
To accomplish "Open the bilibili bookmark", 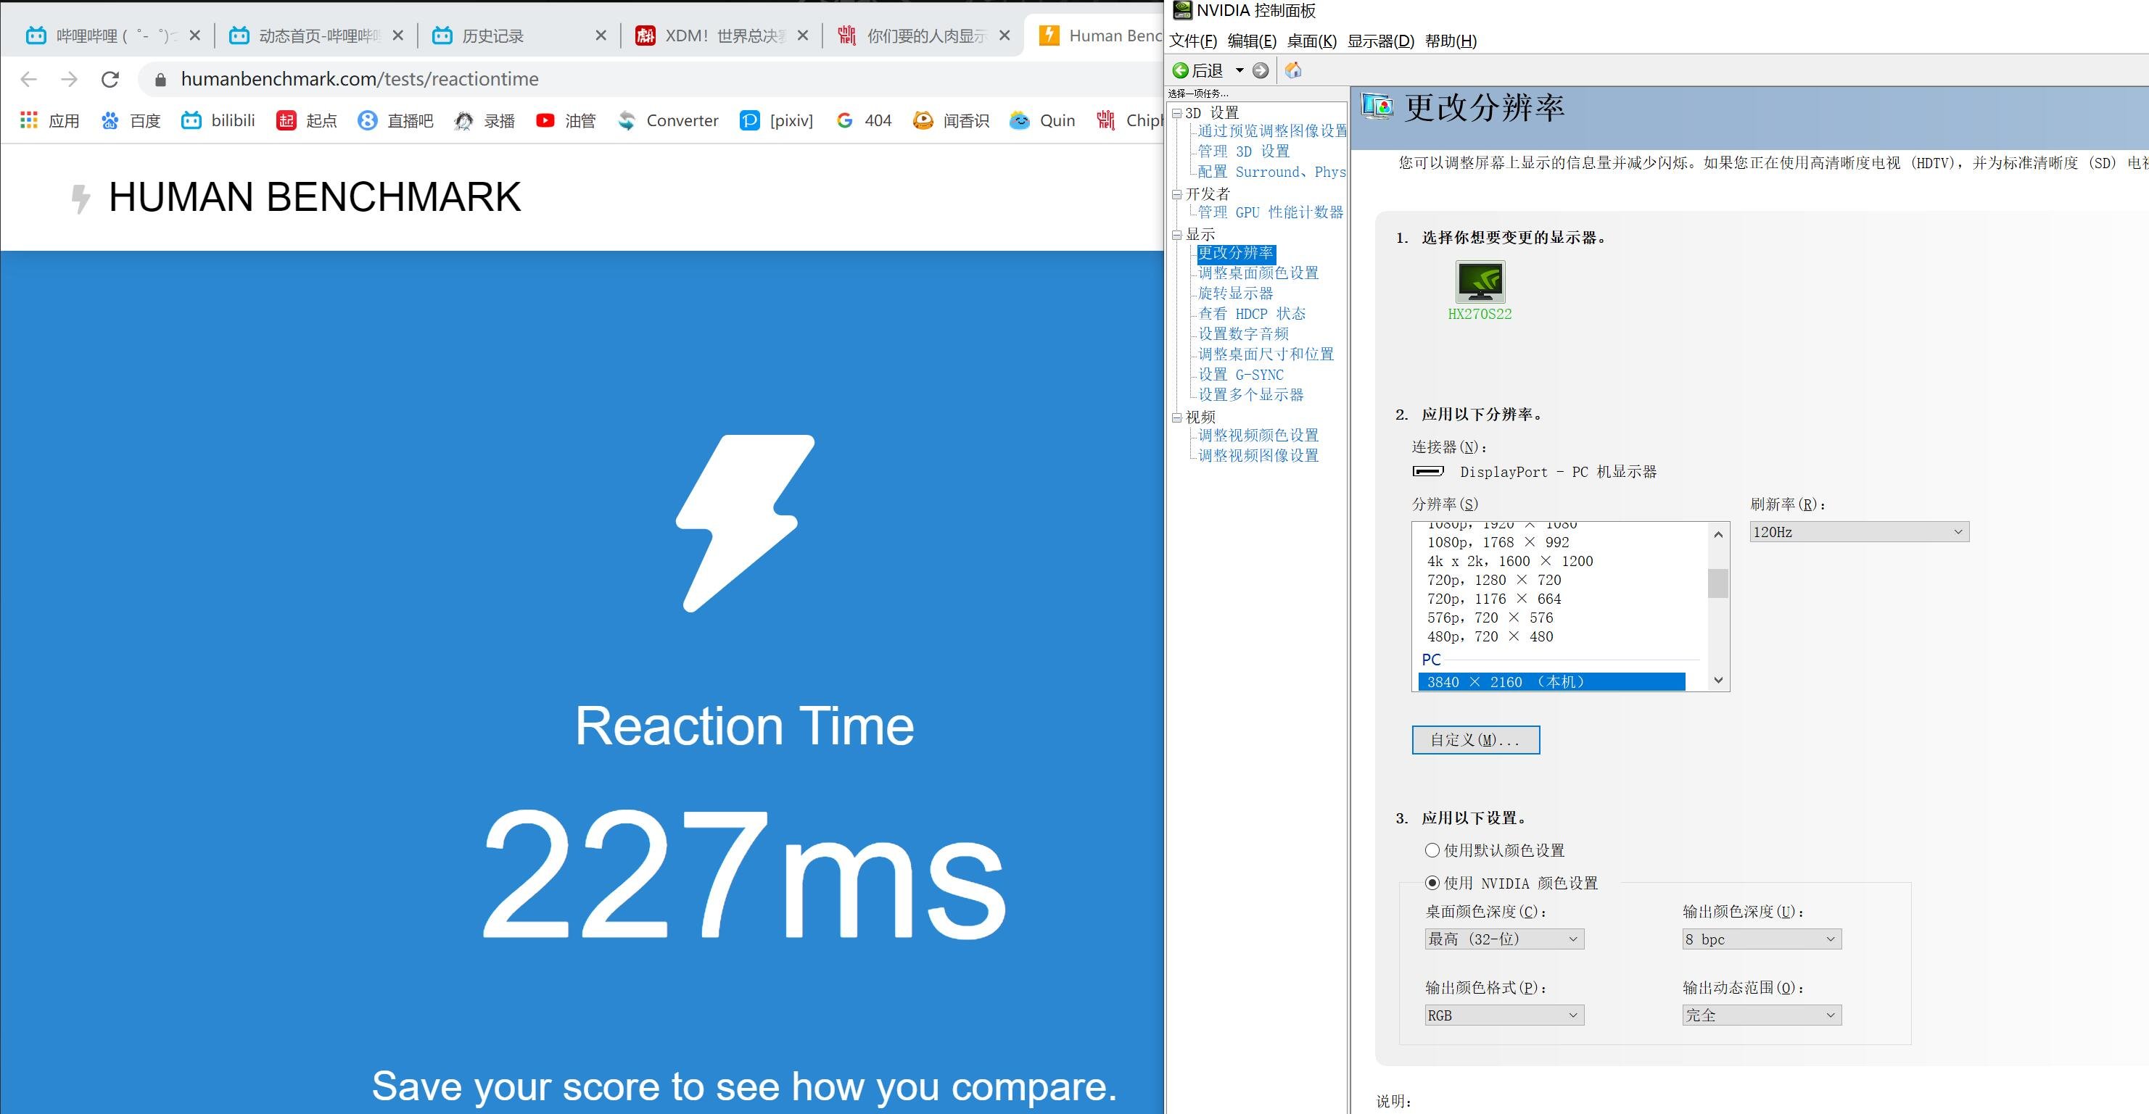I will click(218, 121).
